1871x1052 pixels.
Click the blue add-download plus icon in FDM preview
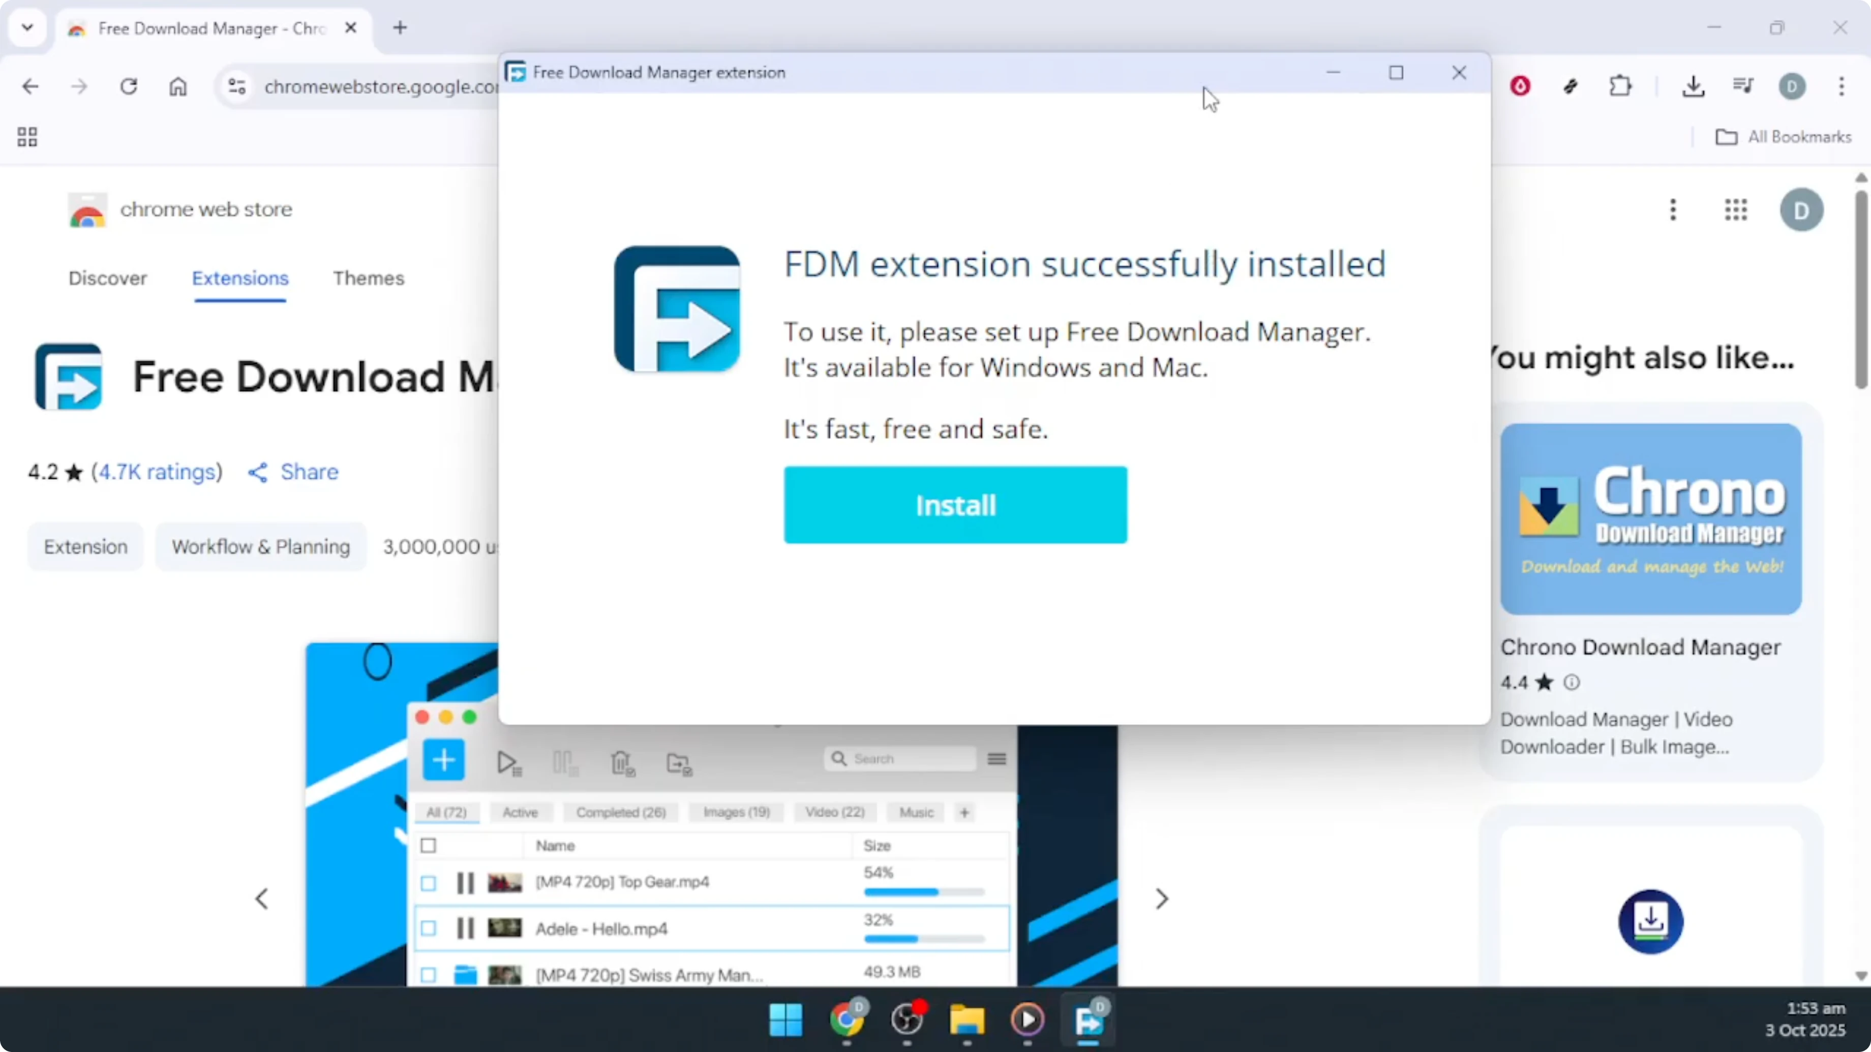pyautogui.click(x=444, y=760)
